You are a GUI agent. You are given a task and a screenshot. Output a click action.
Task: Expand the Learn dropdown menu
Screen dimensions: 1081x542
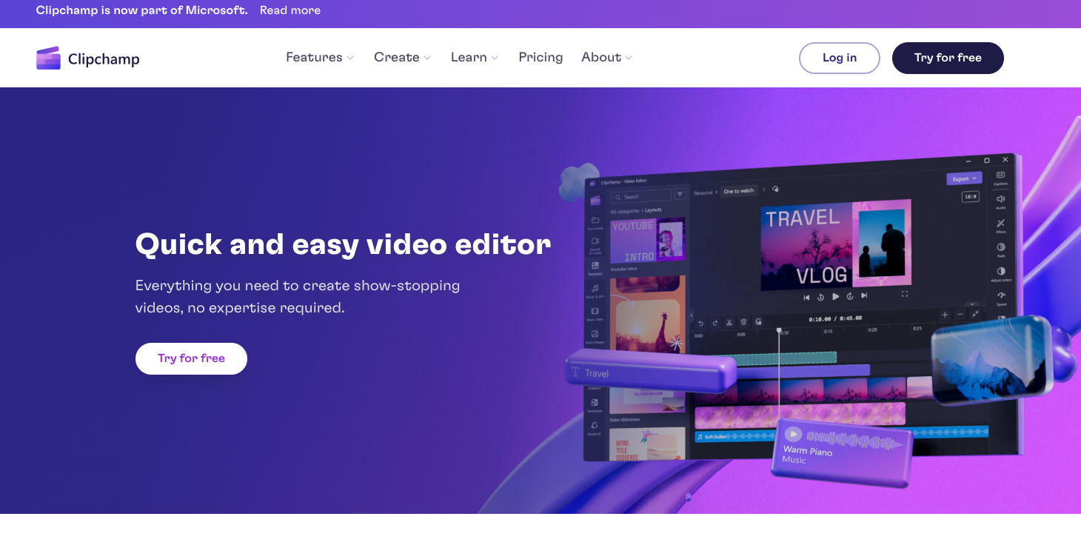tap(475, 57)
